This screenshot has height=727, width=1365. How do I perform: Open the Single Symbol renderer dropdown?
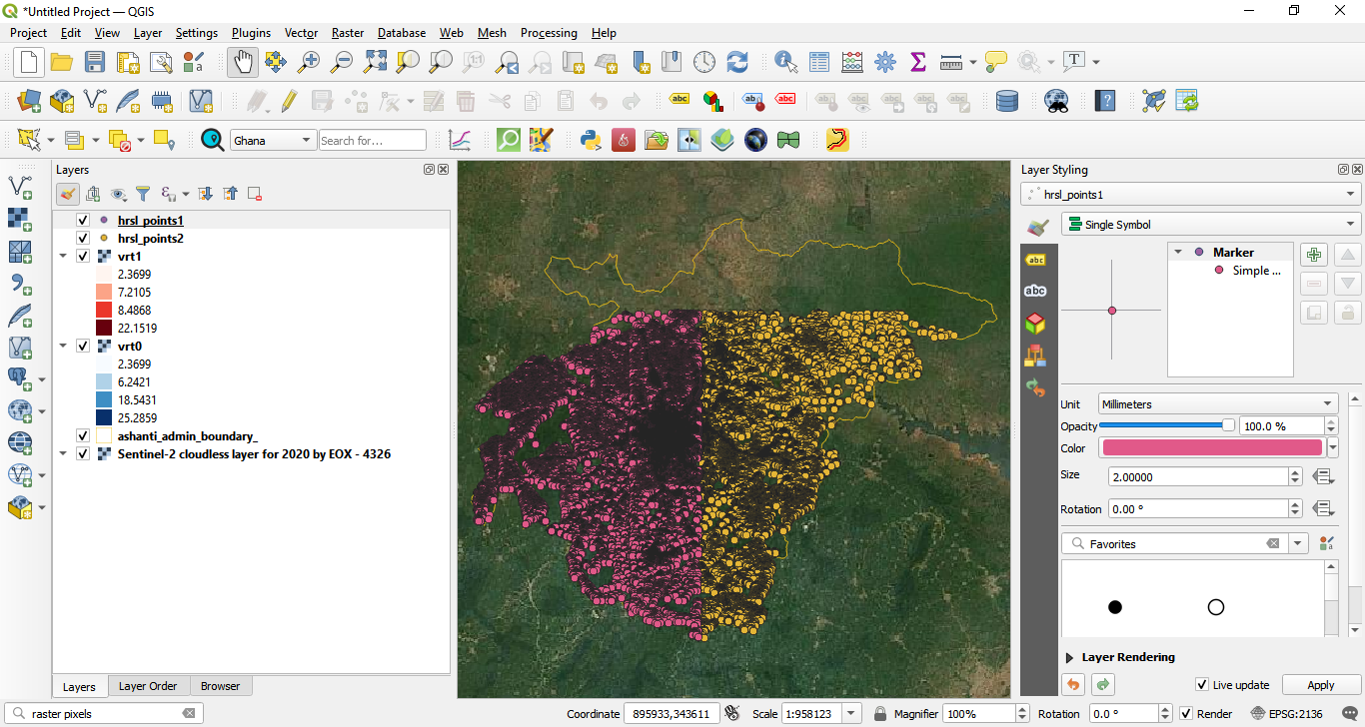coord(1211,225)
